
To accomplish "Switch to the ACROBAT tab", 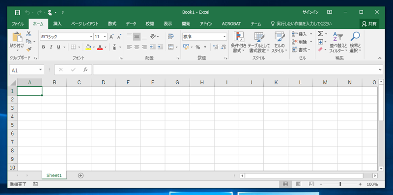I will coord(231,24).
